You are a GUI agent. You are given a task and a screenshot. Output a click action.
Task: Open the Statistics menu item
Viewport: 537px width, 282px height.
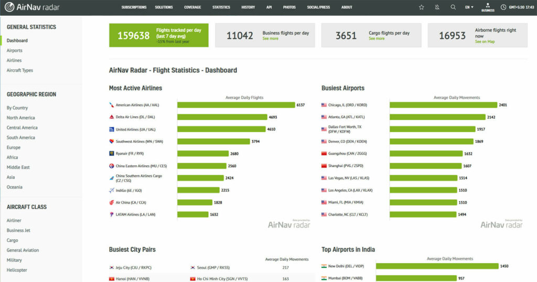[221, 7]
